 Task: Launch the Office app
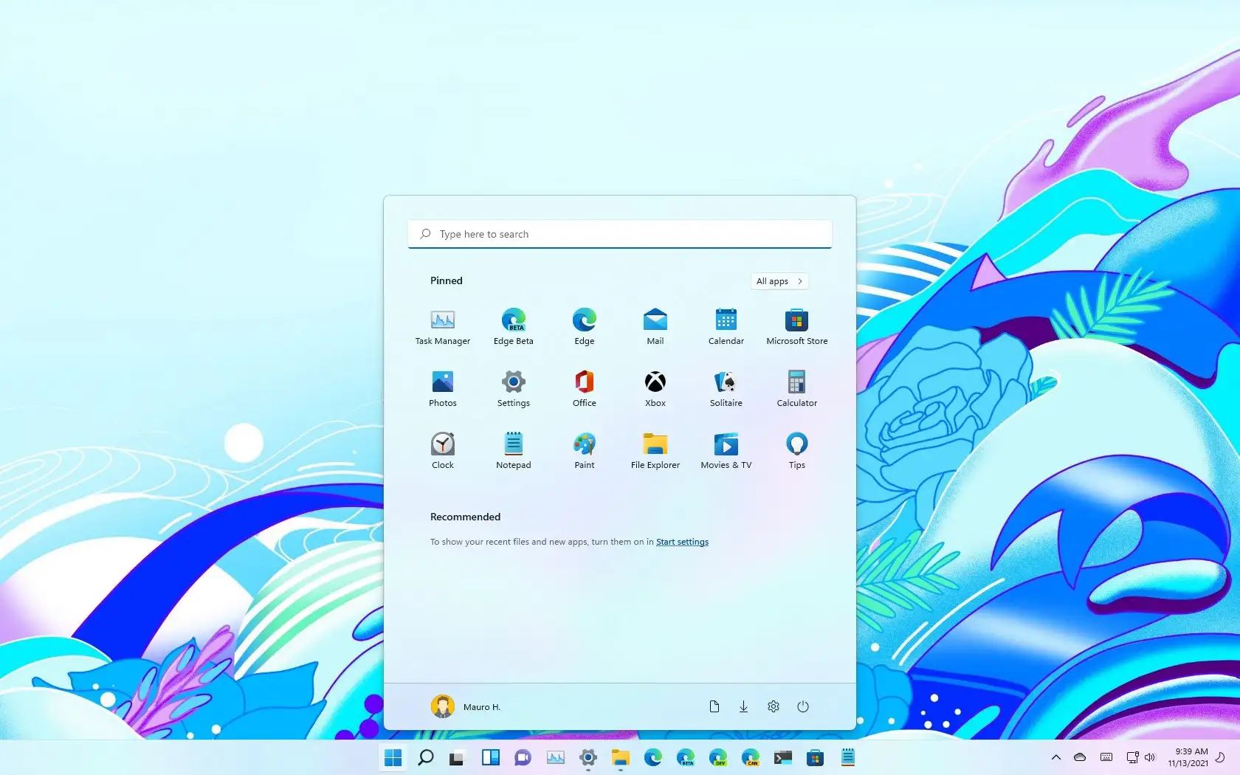click(x=584, y=390)
